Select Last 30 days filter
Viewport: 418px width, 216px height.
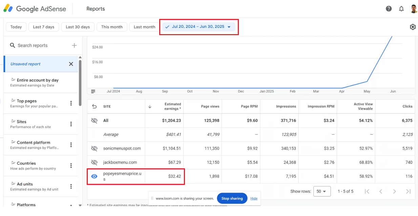(78, 27)
